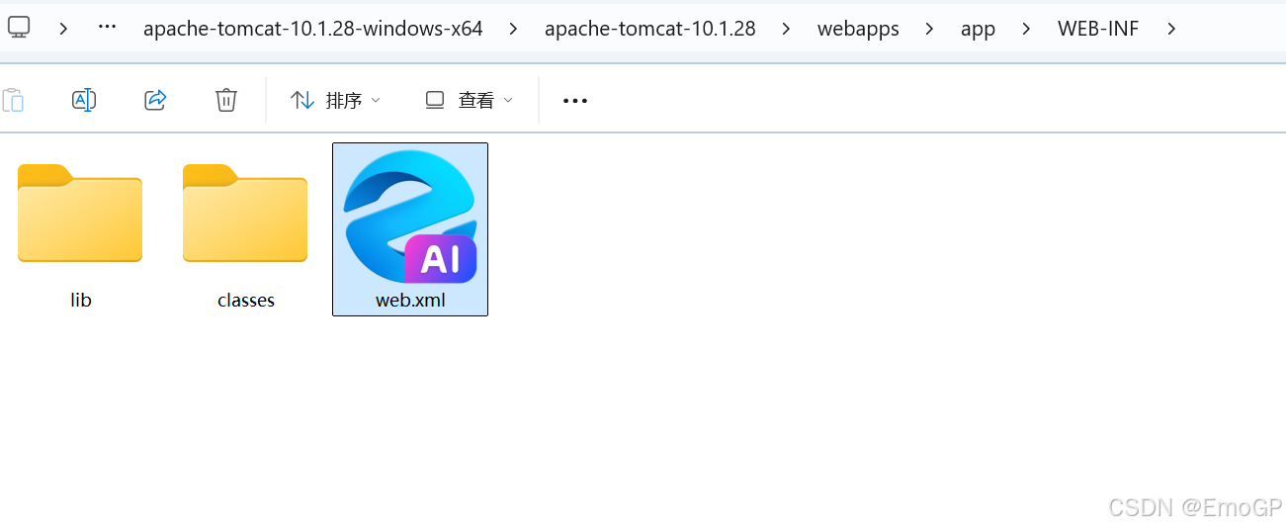Click the Rename icon in toolbar
The width and height of the screenshot is (1286, 529).
click(x=84, y=100)
